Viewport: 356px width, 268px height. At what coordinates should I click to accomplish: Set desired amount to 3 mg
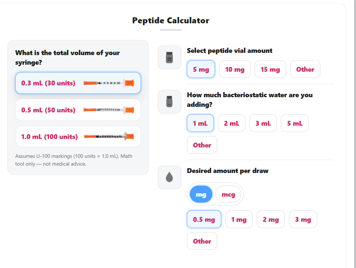[x=303, y=220]
